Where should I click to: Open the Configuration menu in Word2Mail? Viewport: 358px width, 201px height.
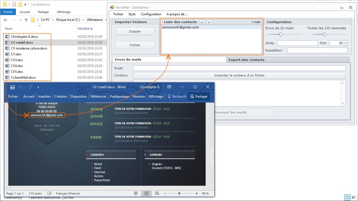pyautogui.click(x=151, y=14)
